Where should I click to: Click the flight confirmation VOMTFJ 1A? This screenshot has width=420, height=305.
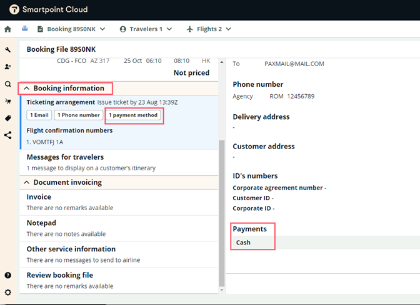coord(45,142)
